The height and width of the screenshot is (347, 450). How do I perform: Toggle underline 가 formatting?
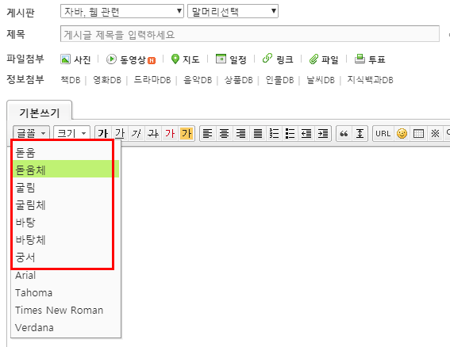[x=120, y=134]
